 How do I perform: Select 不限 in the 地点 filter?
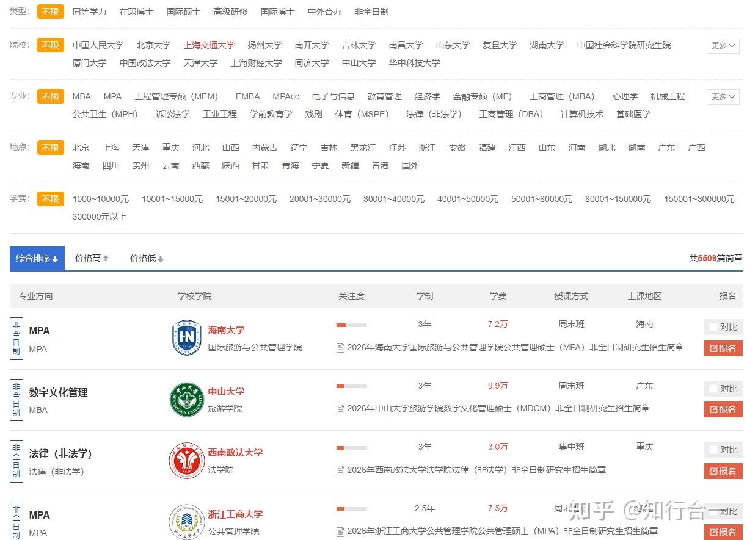point(51,148)
